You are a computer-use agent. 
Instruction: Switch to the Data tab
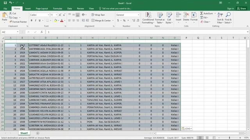(x=70, y=9)
